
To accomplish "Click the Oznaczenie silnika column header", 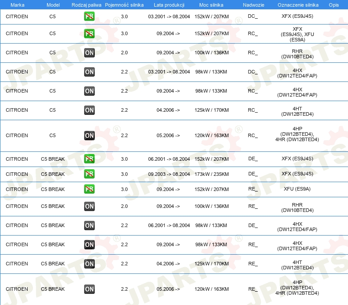I will pos(298,5).
